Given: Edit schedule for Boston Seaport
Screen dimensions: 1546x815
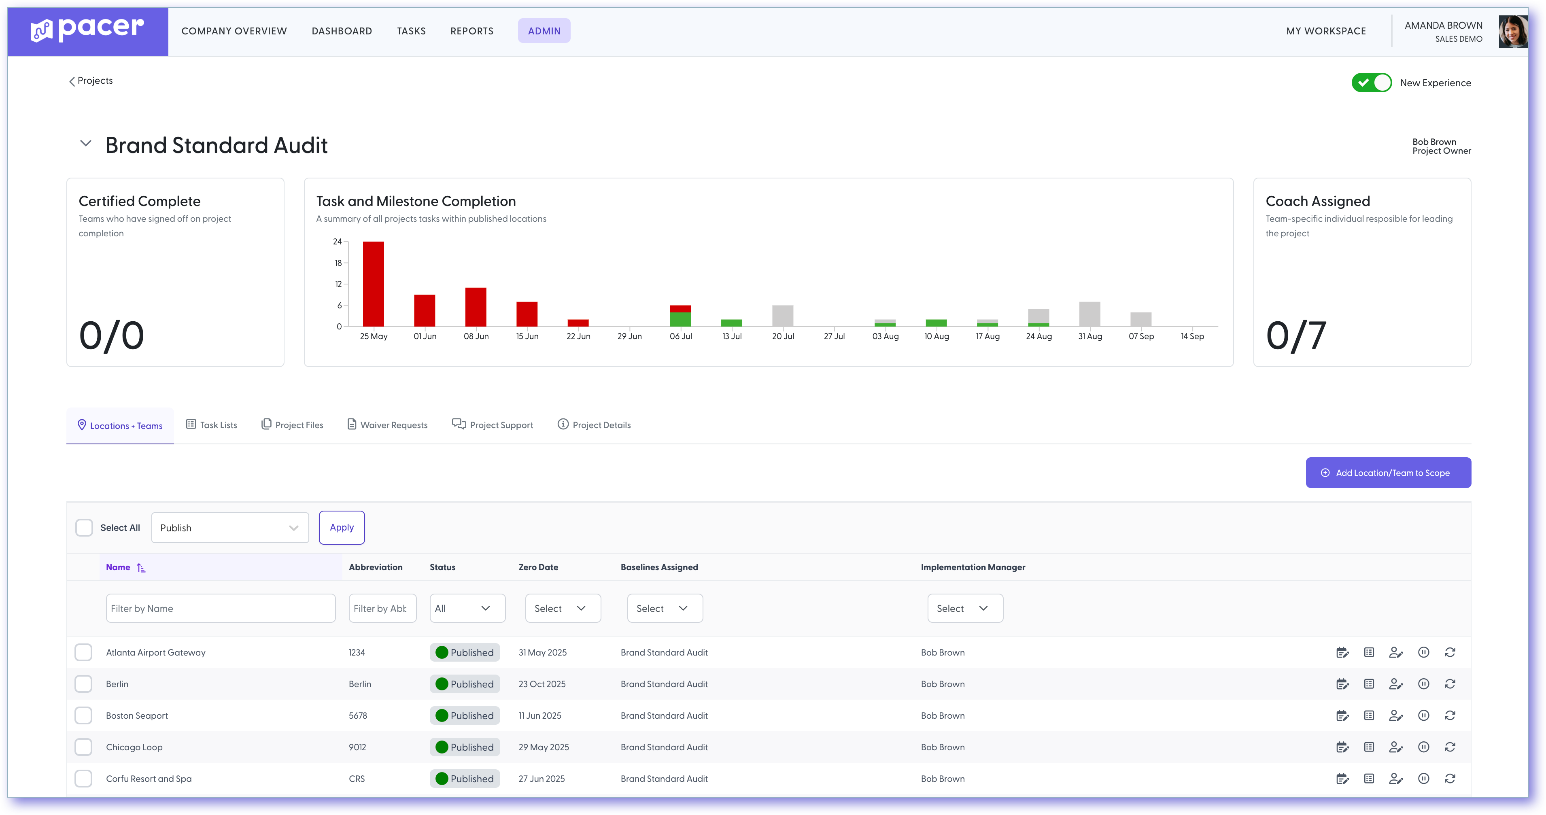Looking at the screenshot, I should click(1342, 715).
